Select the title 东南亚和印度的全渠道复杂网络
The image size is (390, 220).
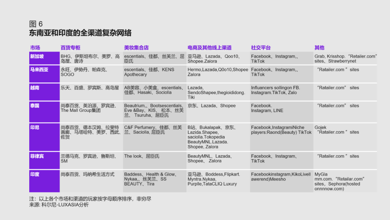pyautogui.click(x=80, y=33)
